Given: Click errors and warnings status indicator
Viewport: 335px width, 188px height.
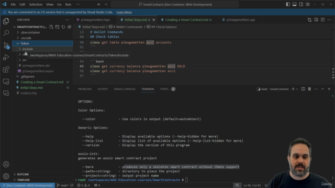Looking at the screenshot, I should 84,185.
